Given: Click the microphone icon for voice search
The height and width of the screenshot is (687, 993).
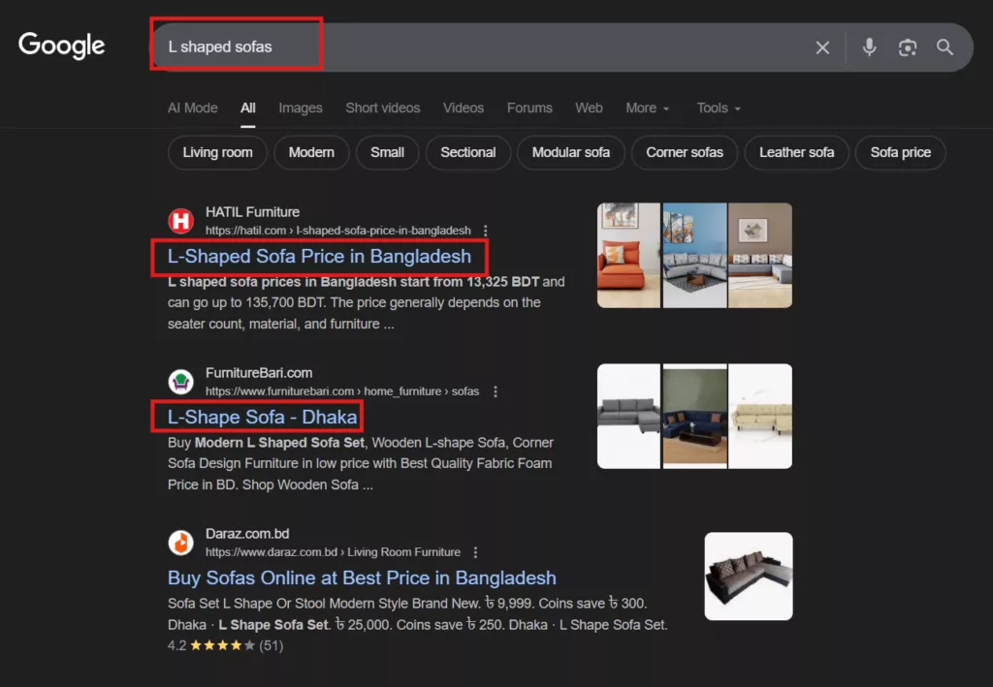Looking at the screenshot, I should [x=868, y=47].
